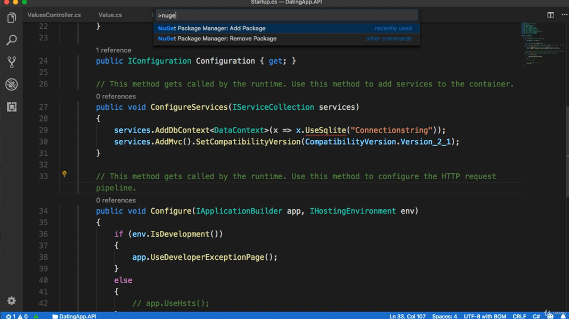Click the macOS yellow minimize window button

pyautogui.click(x=15, y=2)
